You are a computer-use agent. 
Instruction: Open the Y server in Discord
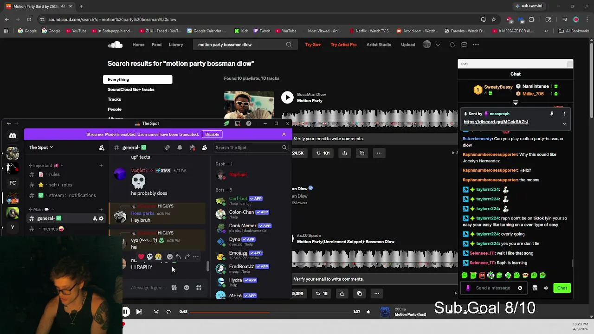click(13, 227)
